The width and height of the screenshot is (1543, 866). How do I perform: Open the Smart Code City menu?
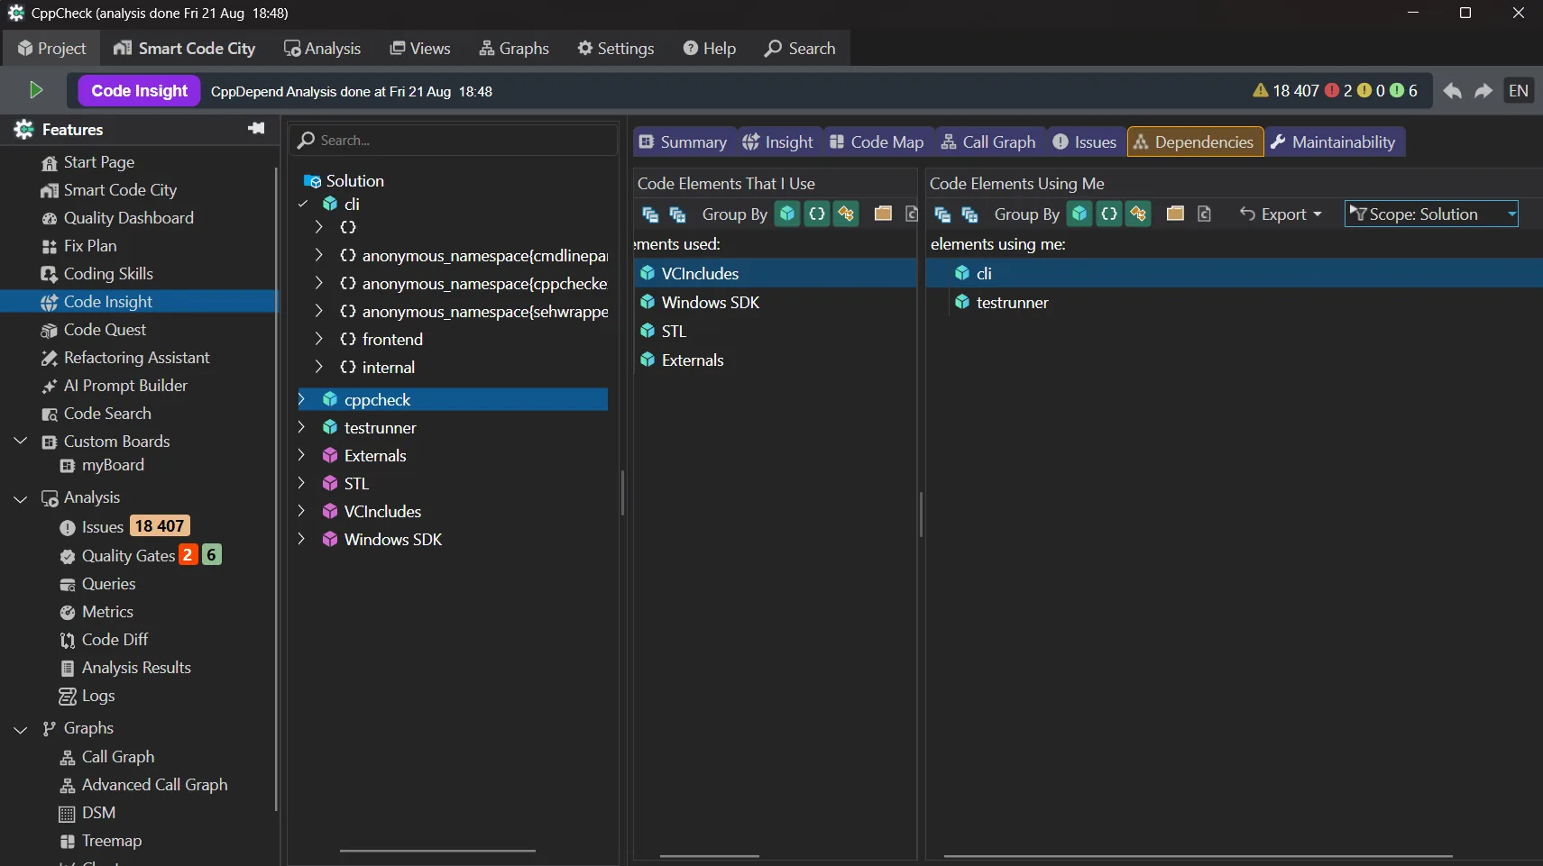pos(185,48)
